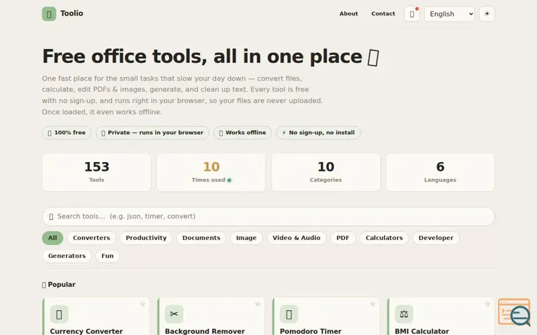
Task: Click the 100% free badge
Action: (x=66, y=133)
